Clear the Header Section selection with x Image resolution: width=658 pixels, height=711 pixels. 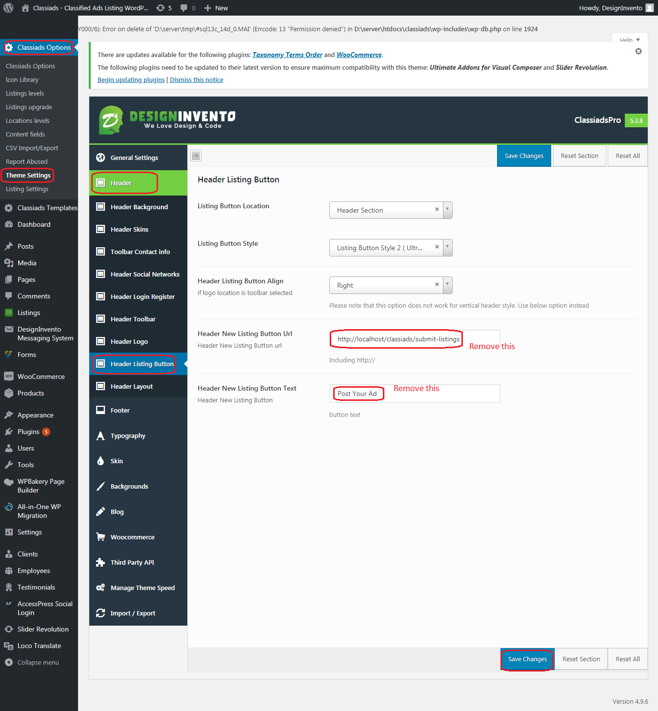[437, 209]
